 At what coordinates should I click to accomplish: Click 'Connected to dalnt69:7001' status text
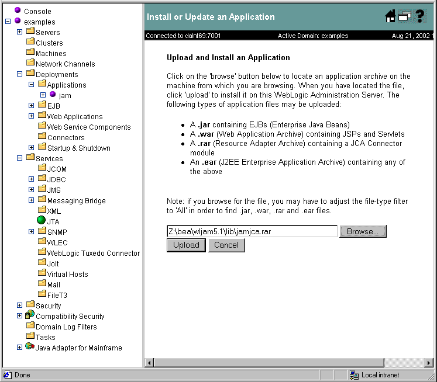pyautogui.click(x=183, y=36)
